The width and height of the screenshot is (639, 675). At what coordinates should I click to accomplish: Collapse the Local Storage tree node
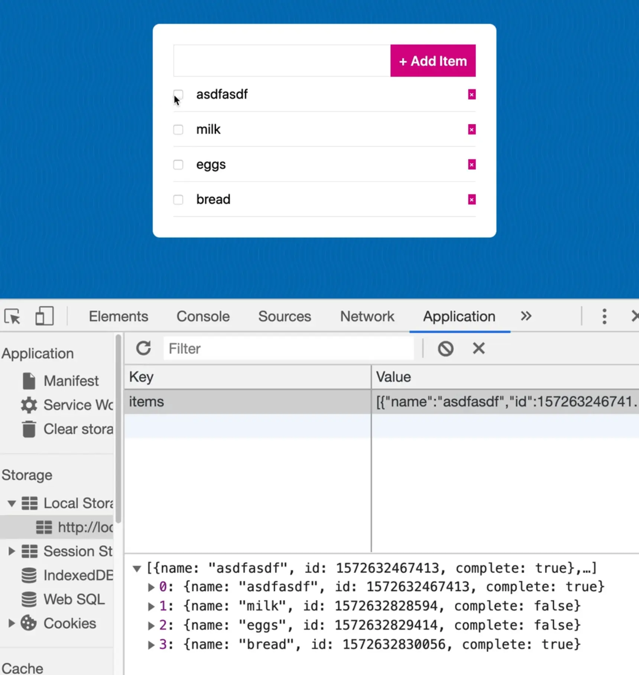tap(12, 503)
